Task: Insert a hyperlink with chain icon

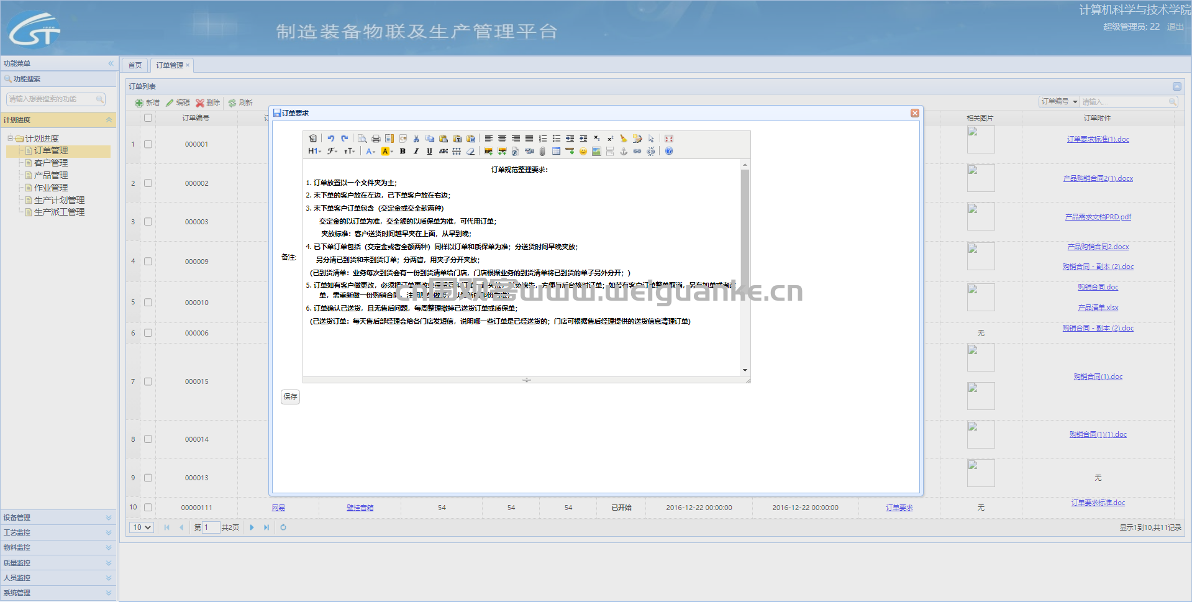Action: click(x=637, y=151)
